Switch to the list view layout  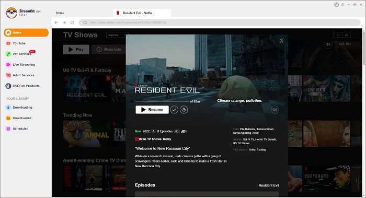point(338,35)
